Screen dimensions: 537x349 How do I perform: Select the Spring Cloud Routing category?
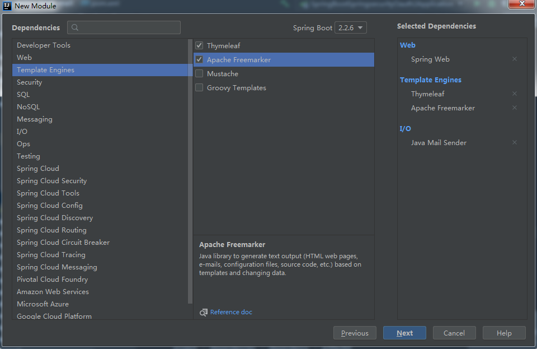(x=100, y=230)
